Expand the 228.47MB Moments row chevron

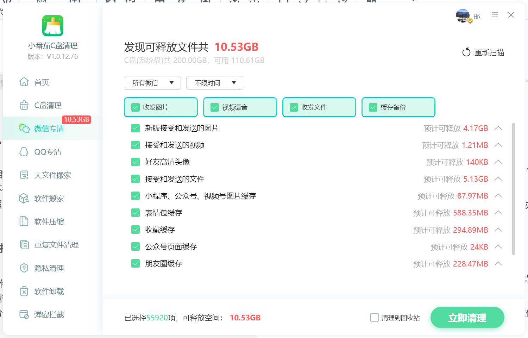coord(498,263)
